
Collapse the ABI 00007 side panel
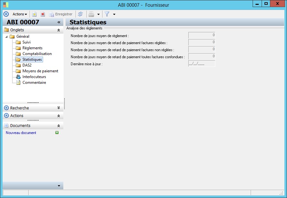coord(59,22)
